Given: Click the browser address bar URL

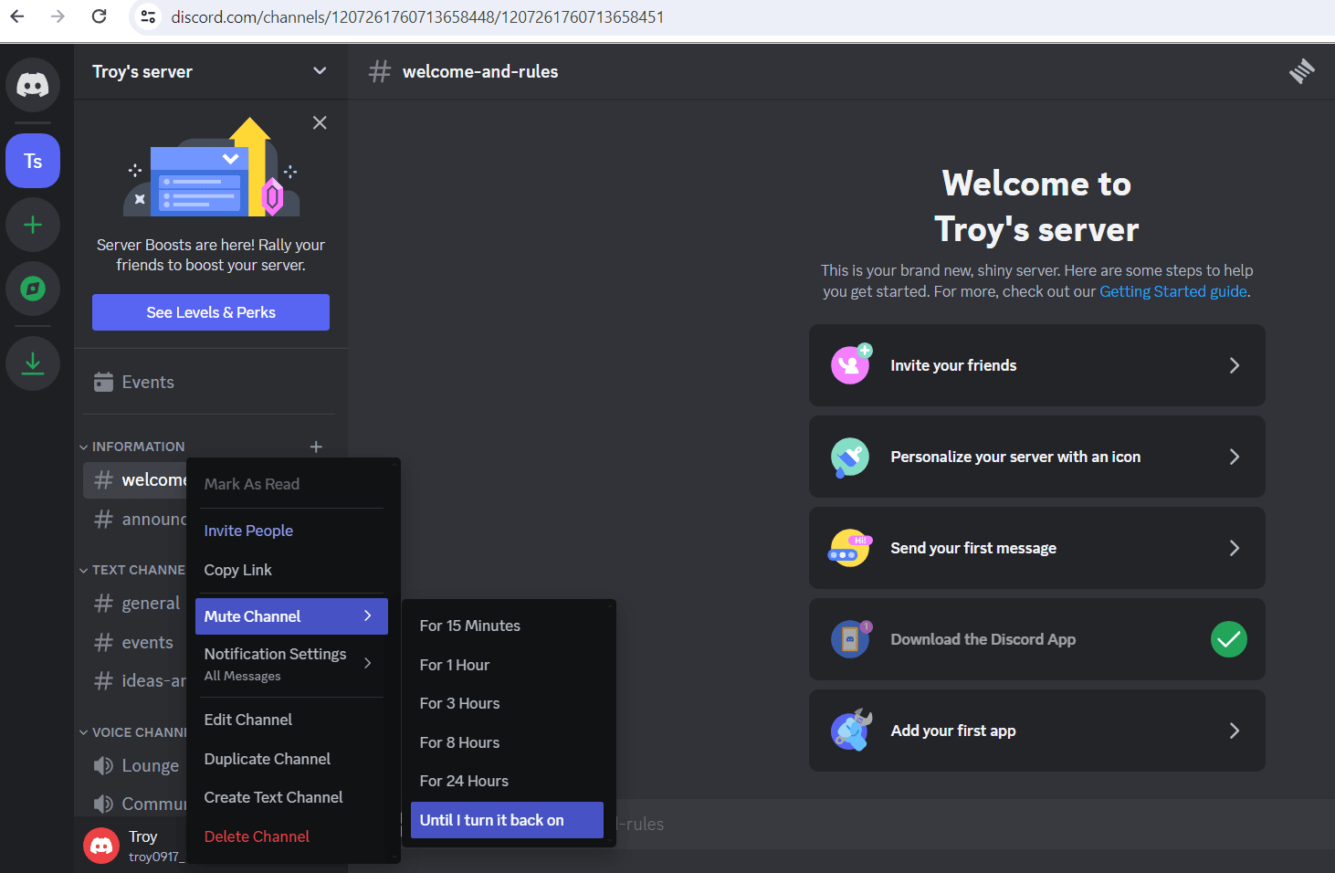Looking at the screenshot, I should pyautogui.click(x=417, y=16).
